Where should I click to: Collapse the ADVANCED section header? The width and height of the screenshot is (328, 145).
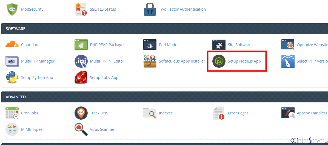point(165,97)
